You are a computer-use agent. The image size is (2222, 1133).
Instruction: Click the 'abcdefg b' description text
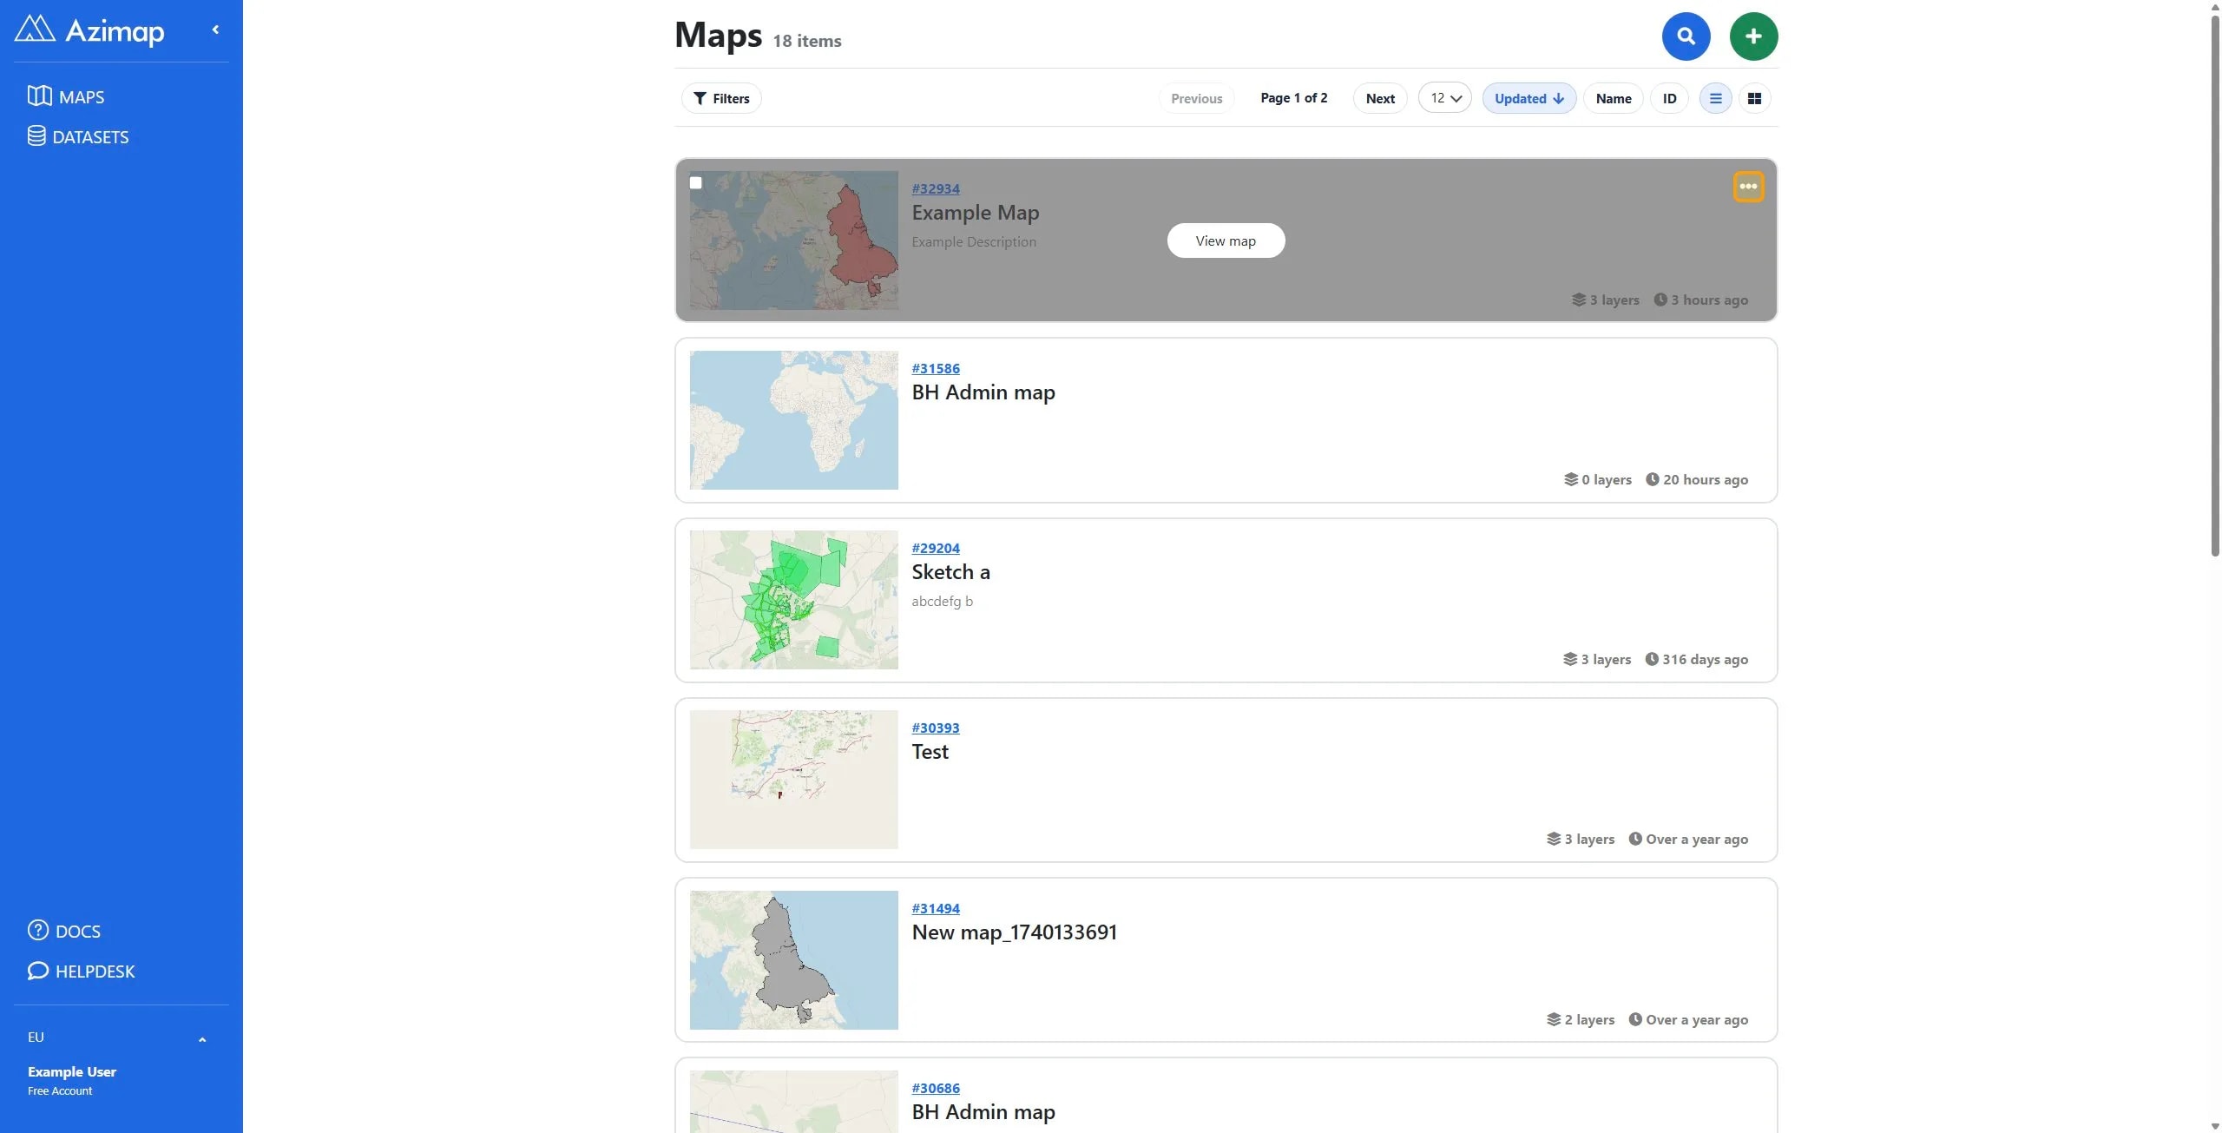(942, 601)
